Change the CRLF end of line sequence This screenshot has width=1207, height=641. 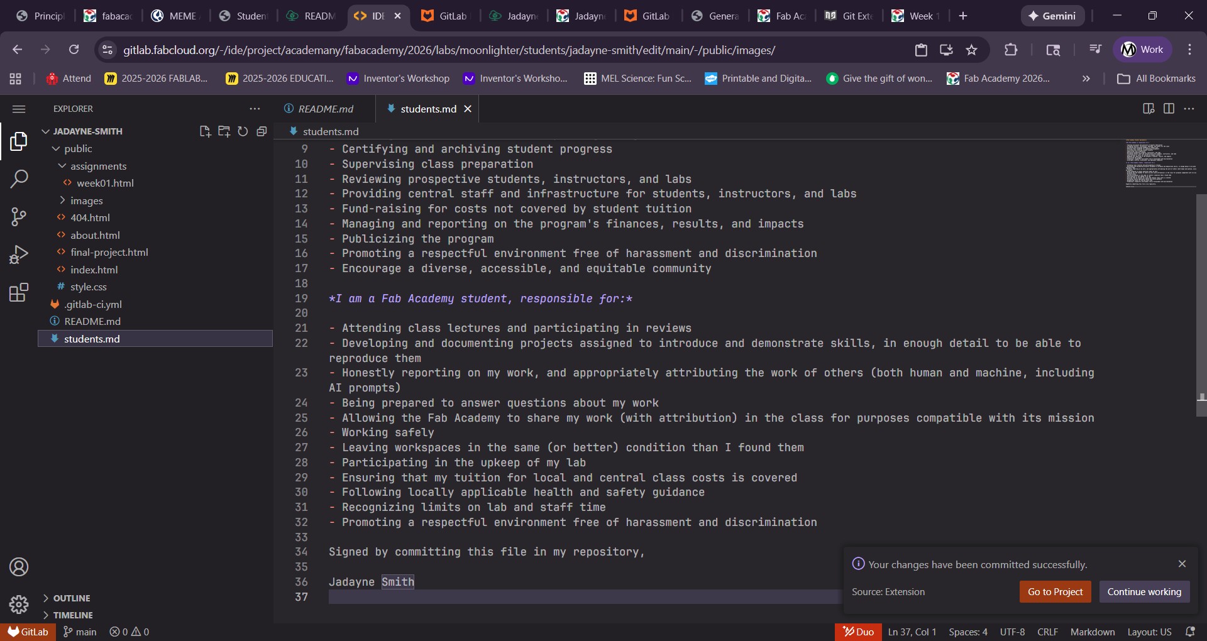point(1047,632)
